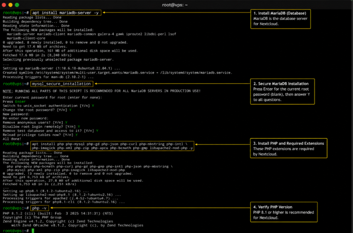Screen dimensions: 353x233
Task: Click 'Remove test database and access to it?'
Action: [x=50, y=131]
